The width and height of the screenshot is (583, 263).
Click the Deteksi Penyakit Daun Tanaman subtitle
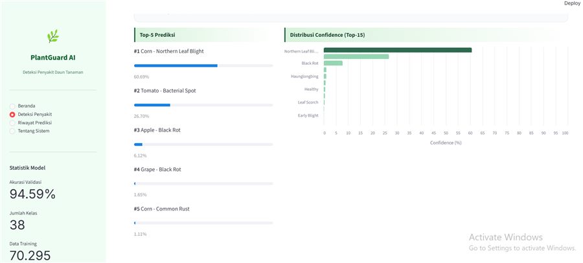53,72
